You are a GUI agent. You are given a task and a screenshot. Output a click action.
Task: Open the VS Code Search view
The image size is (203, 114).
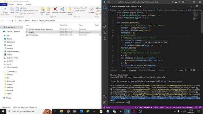pyautogui.click(x=105, y=13)
